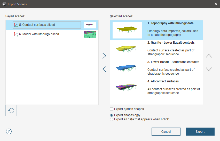This screenshot has height=141, width=220.
Task: Choose Export all data that appears when I click
Action: 112,119
